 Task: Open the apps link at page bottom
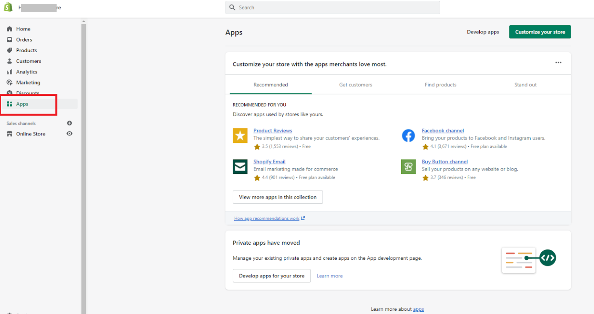click(418, 309)
